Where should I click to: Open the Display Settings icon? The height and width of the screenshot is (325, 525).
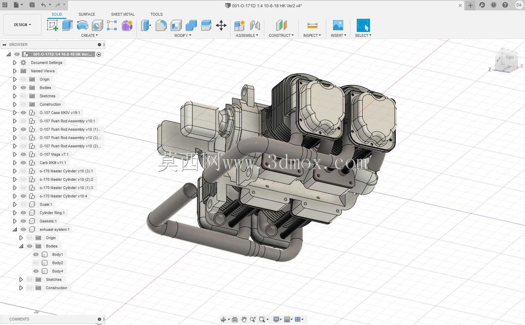pos(276,319)
